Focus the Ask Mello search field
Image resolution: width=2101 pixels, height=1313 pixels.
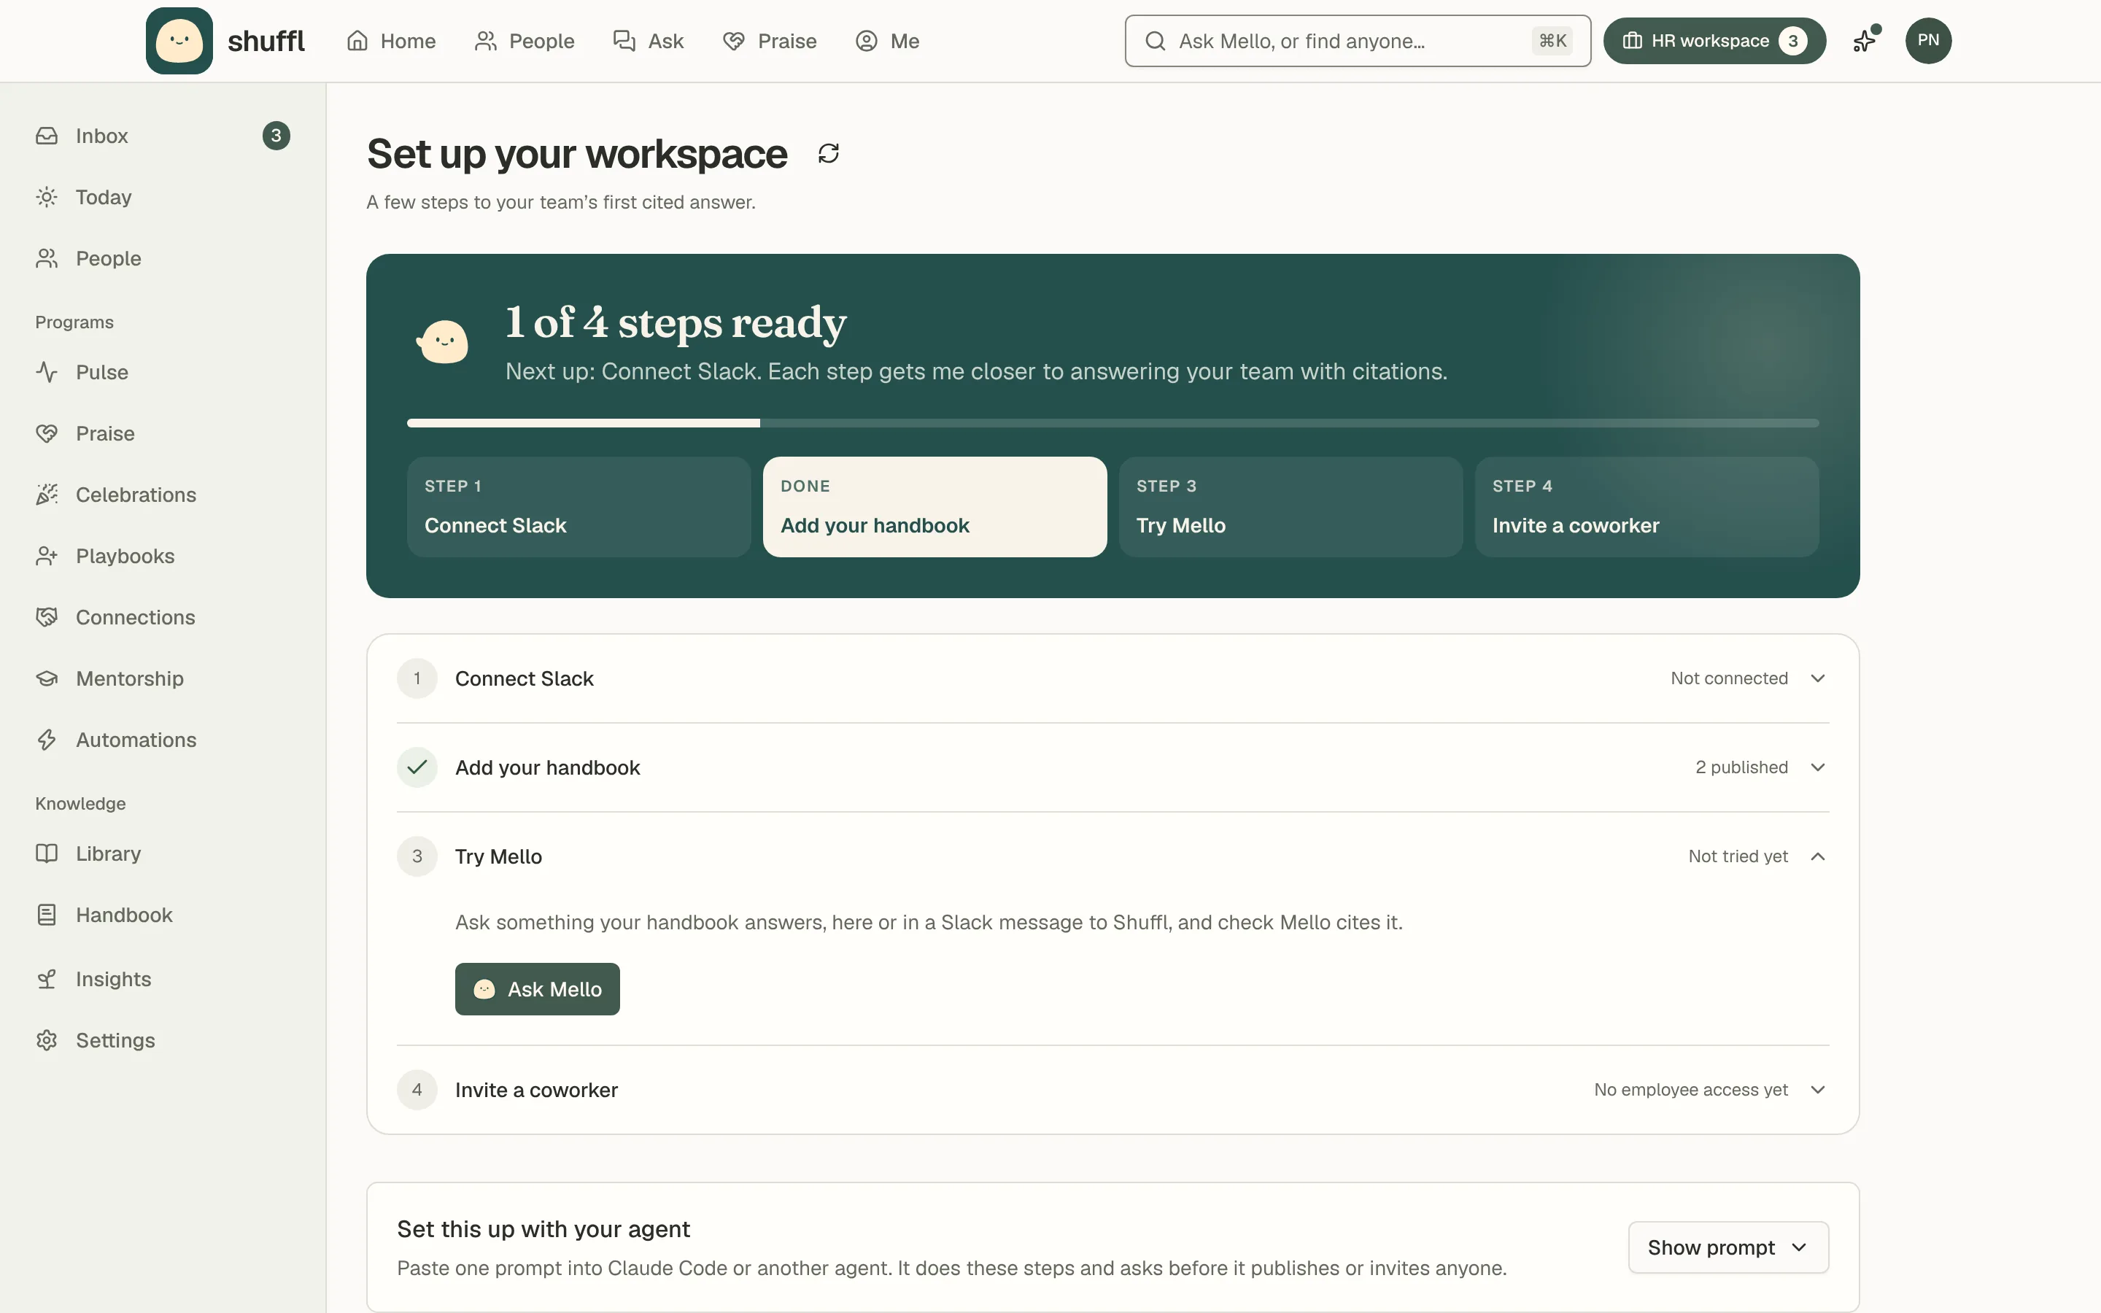pyautogui.click(x=1358, y=41)
